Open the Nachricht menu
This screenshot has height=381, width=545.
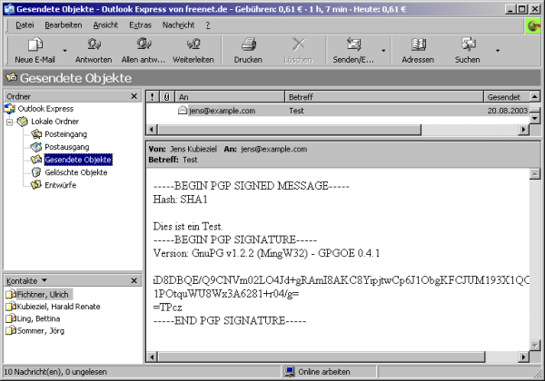[x=179, y=25]
